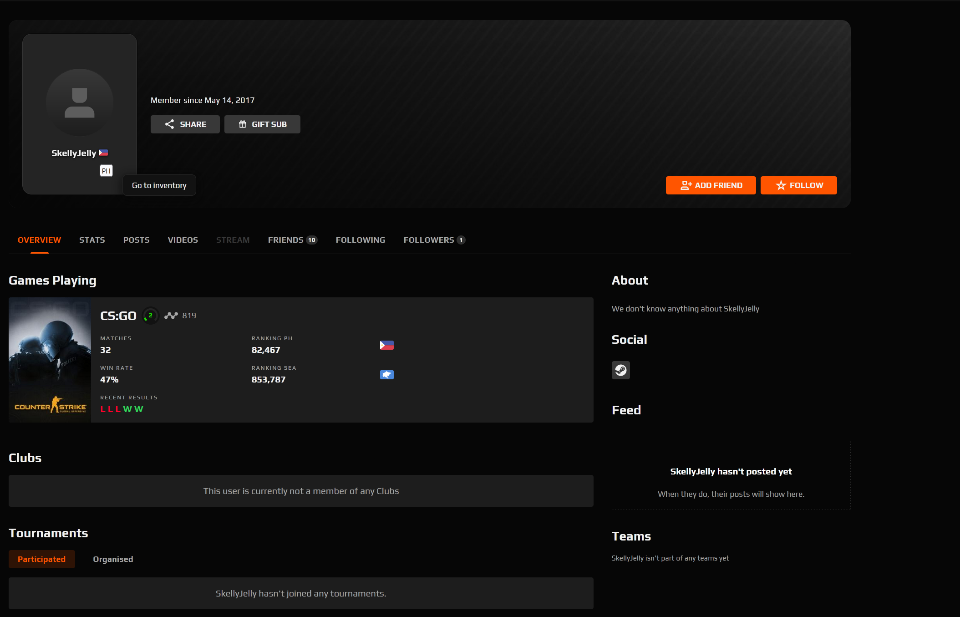Click the 'SkellyJelly hasn't posted yet' feed message

click(x=731, y=472)
